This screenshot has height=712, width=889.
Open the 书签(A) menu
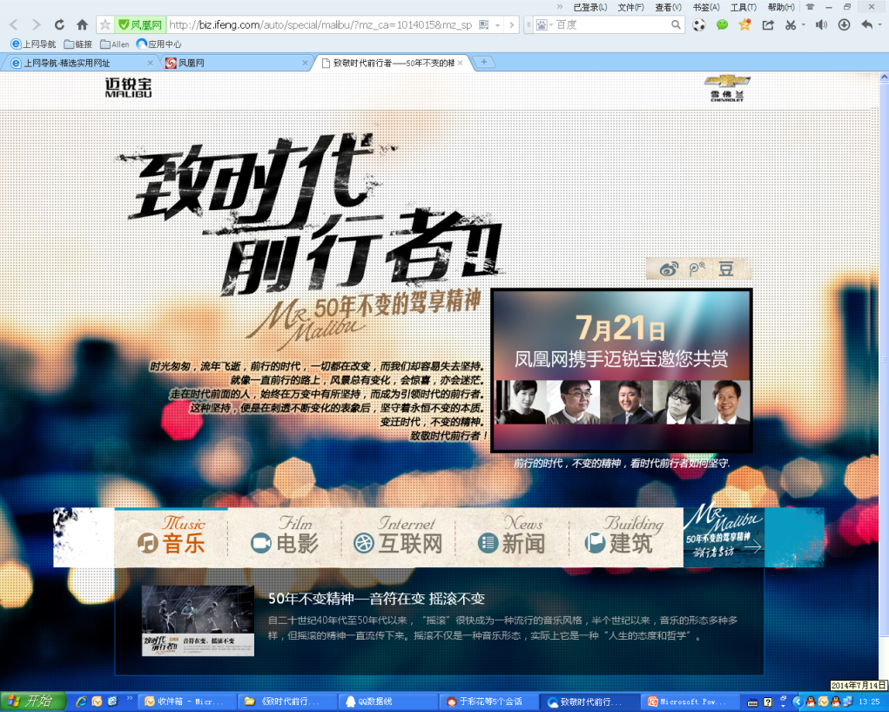click(706, 7)
